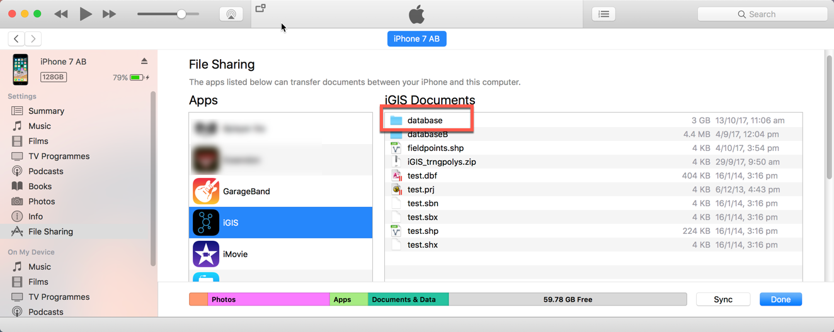Select fieldpoints.shp document
The width and height of the screenshot is (834, 332).
[x=593, y=148]
